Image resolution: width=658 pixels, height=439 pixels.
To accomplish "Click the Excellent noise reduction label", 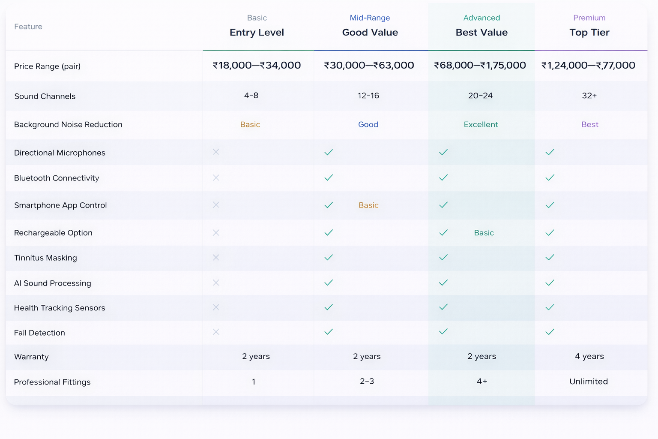I will click(x=481, y=124).
